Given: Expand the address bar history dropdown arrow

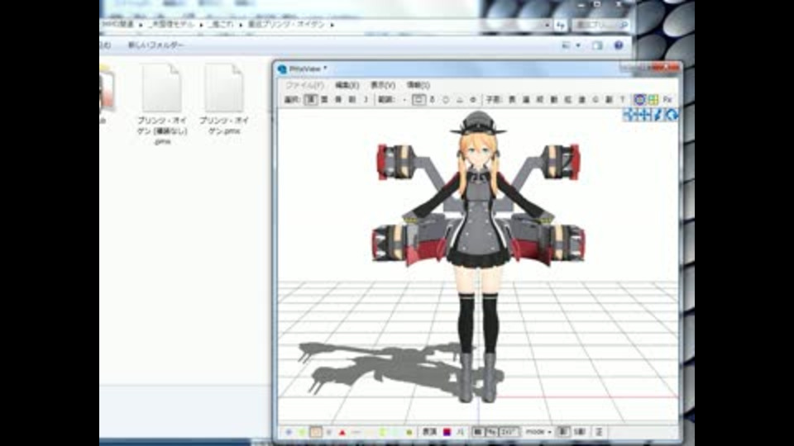Looking at the screenshot, I should pyautogui.click(x=548, y=24).
